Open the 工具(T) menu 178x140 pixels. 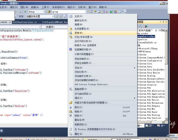click(46, 7)
